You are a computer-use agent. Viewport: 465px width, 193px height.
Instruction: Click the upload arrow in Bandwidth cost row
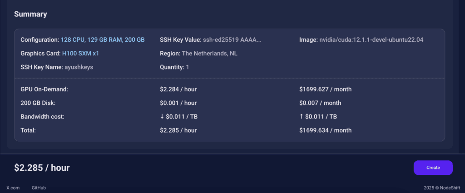tap(301, 117)
